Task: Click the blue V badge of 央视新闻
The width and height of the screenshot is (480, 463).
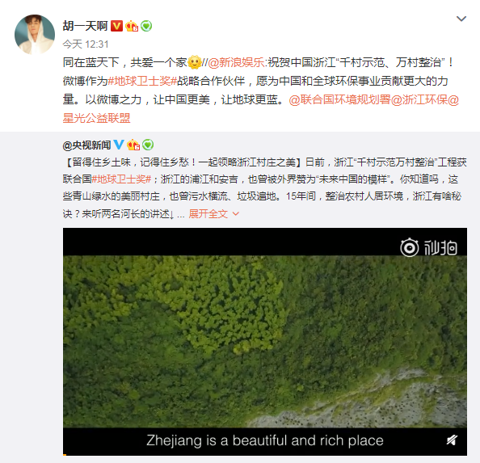Action: coord(119,145)
